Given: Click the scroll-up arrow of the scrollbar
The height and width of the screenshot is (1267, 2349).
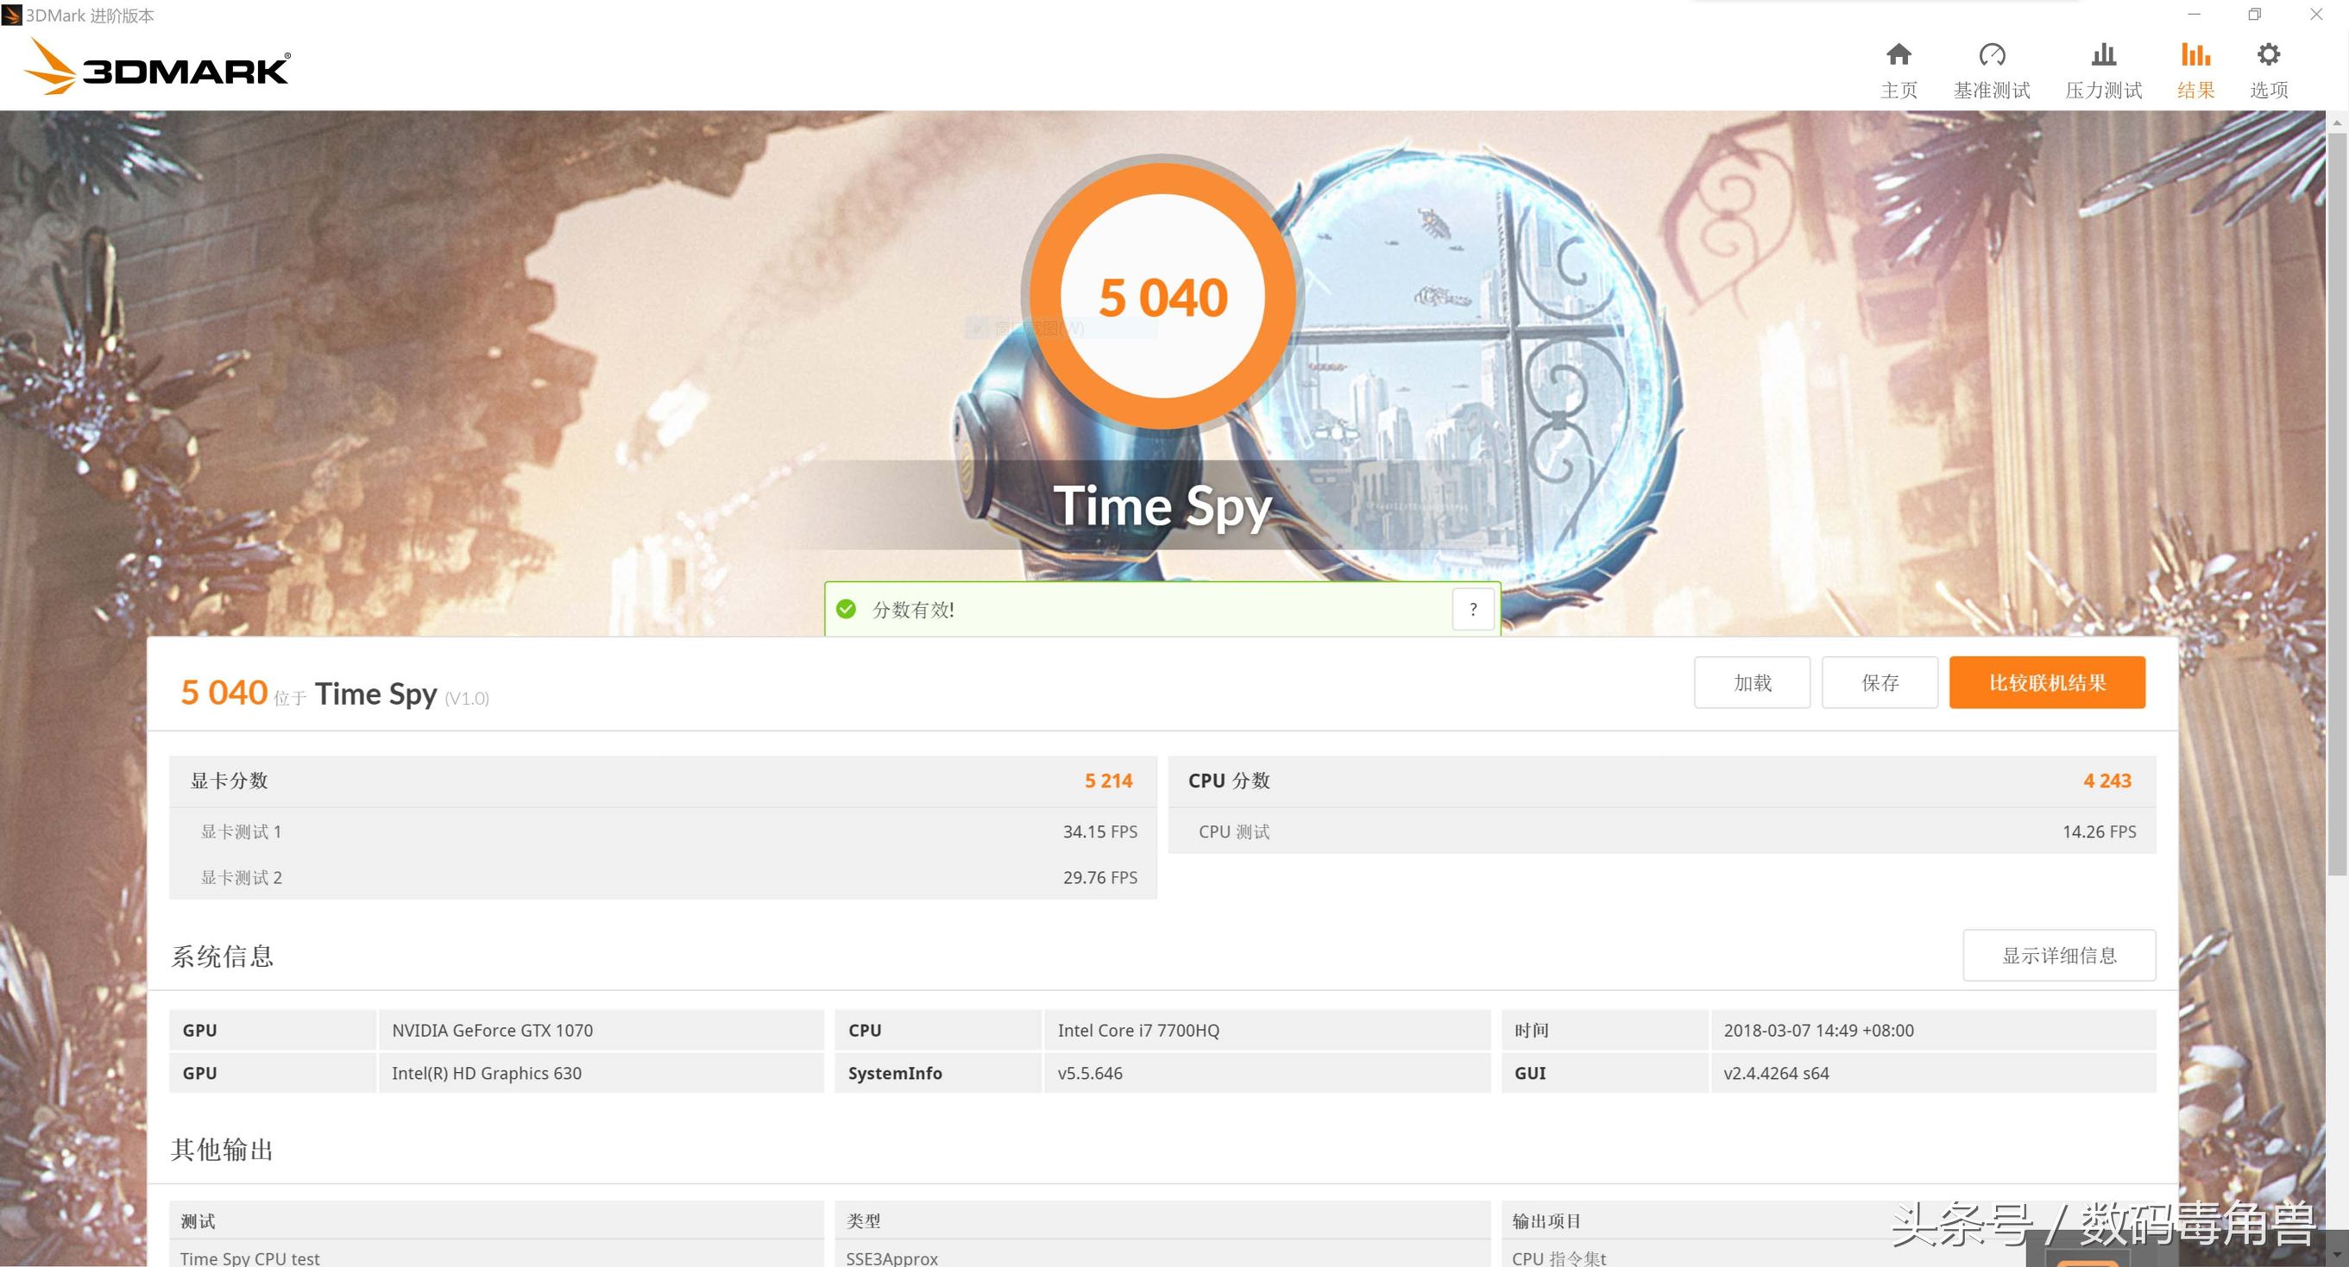Looking at the screenshot, I should 2336,122.
